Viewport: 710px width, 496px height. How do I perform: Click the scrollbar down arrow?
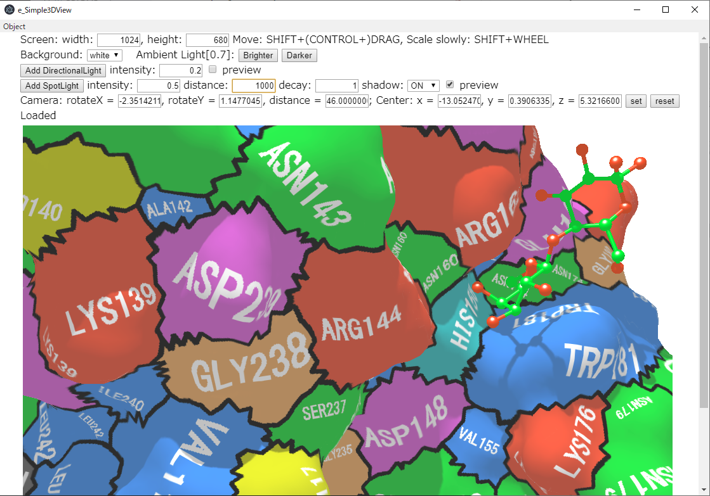(703, 489)
